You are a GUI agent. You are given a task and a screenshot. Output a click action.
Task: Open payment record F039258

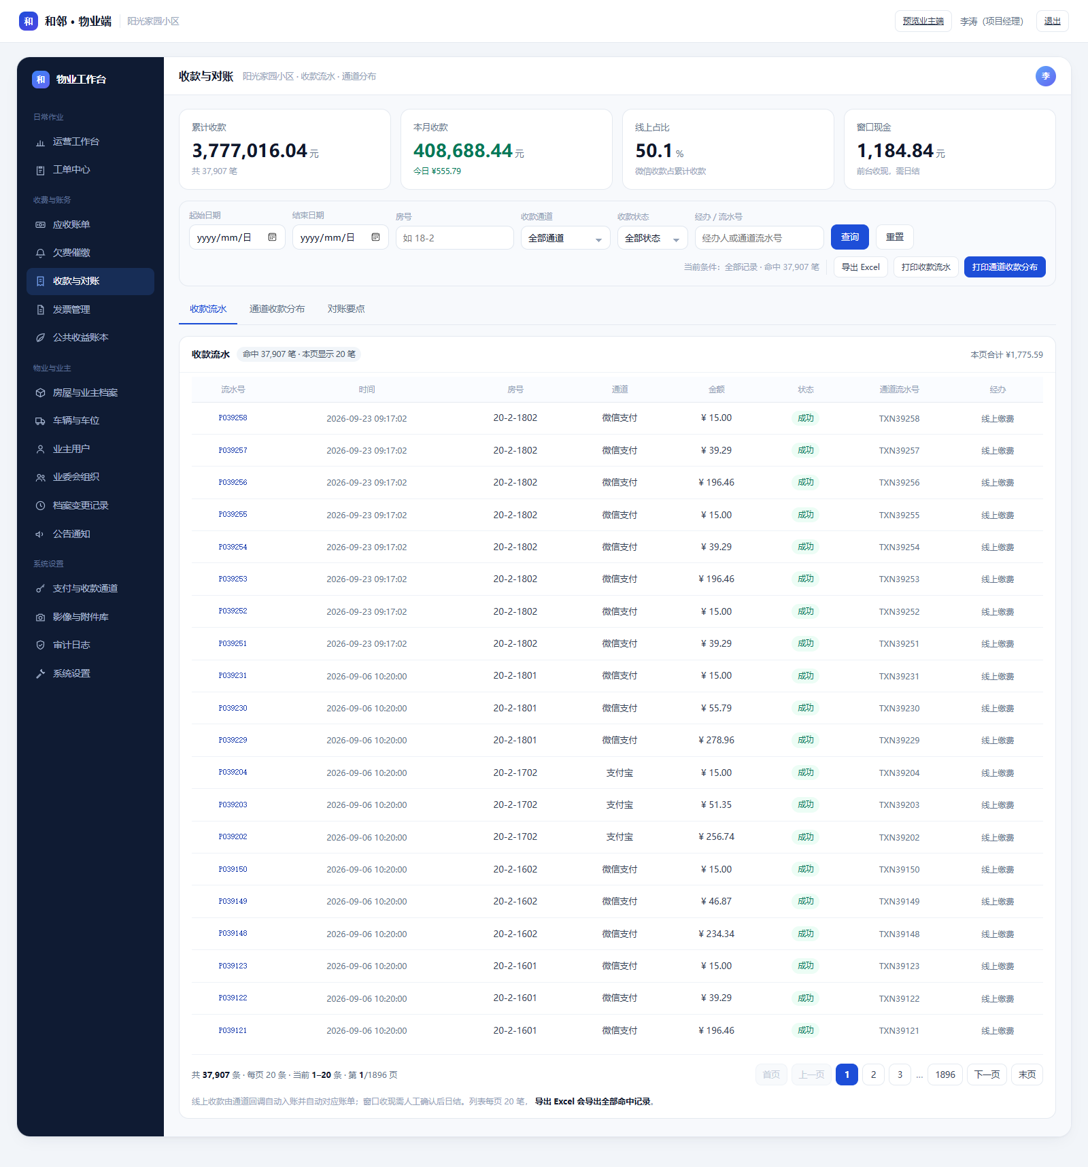pos(233,418)
